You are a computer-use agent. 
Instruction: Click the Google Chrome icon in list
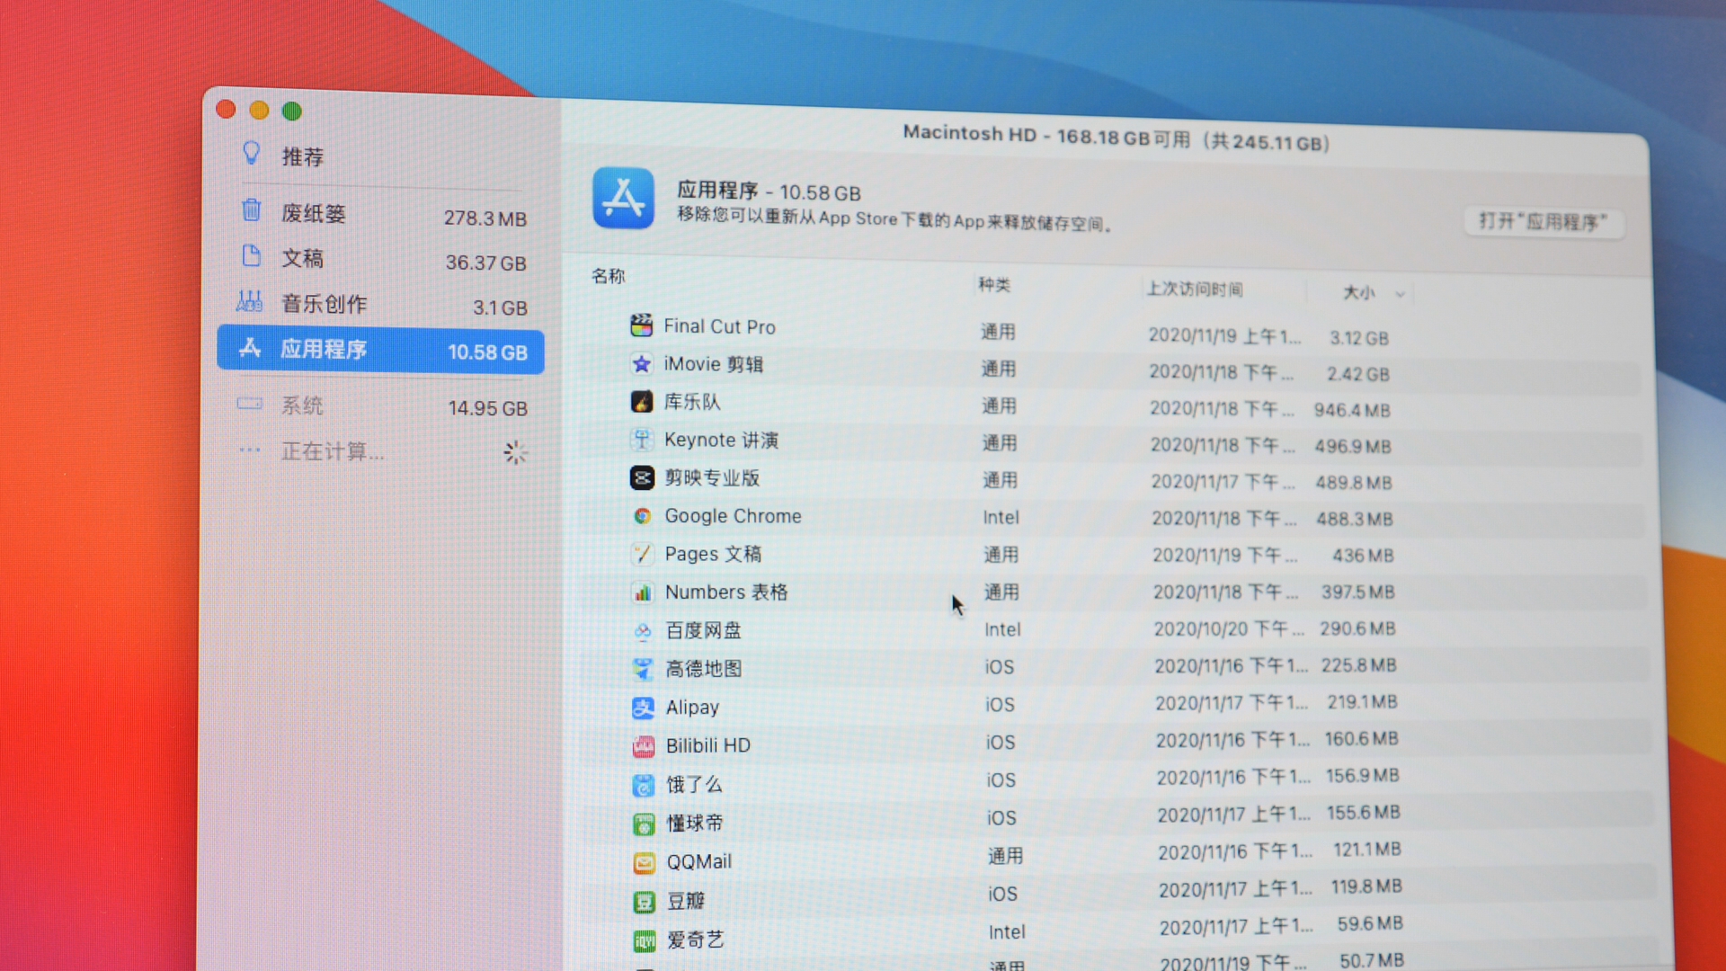pos(642,516)
